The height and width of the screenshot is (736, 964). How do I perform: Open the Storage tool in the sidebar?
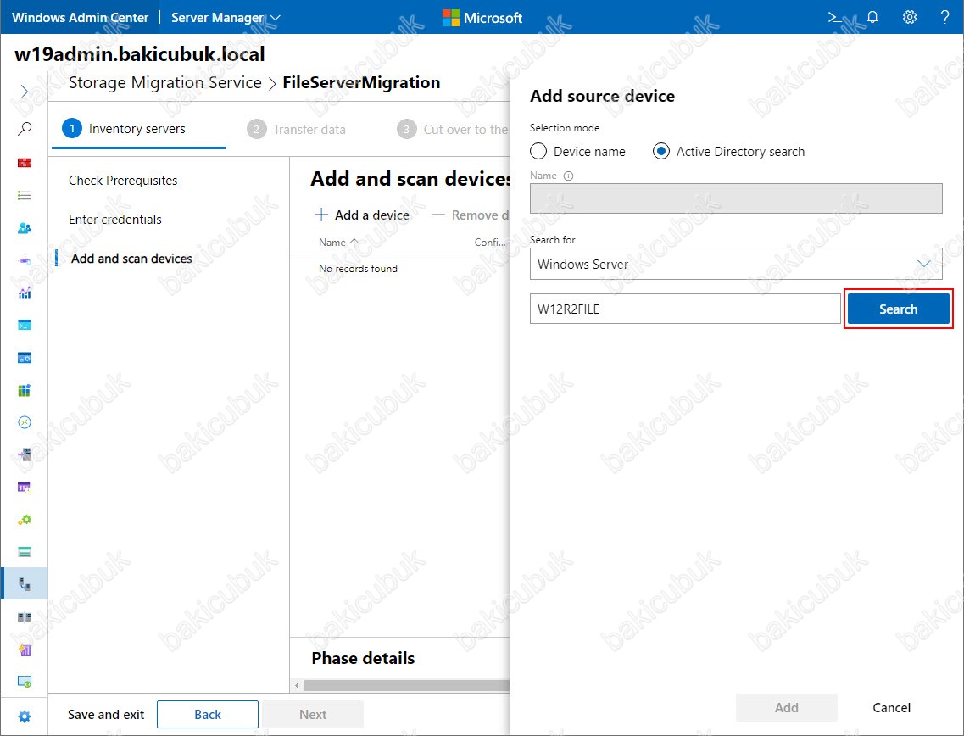click(25, 552)
